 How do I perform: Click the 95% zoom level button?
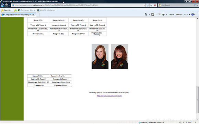tap(189, 123)
